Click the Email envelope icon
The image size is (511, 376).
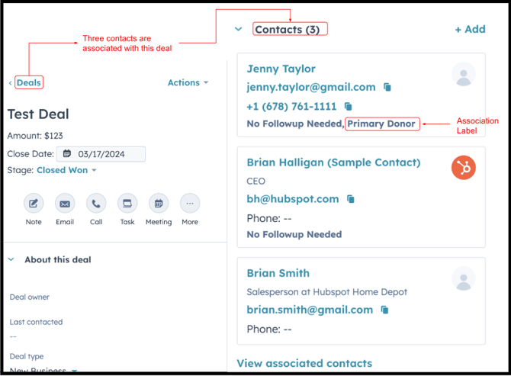pyautogui.click(x=65, y=204)
